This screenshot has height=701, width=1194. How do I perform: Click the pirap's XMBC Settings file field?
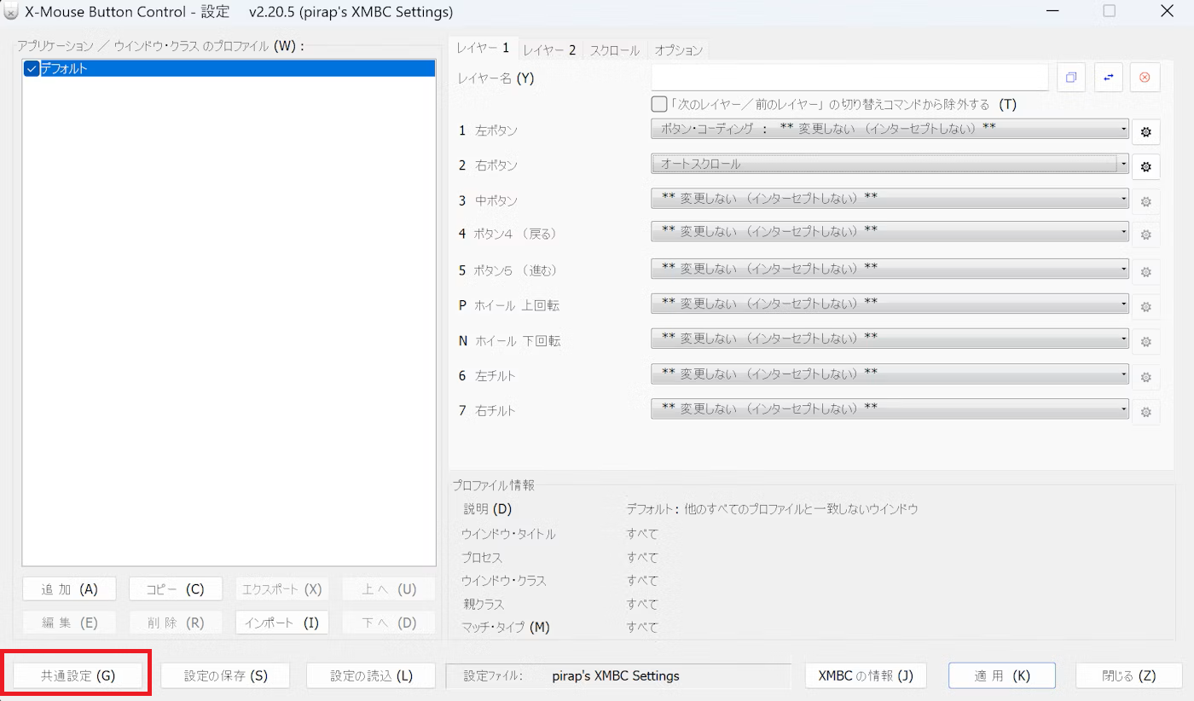pyautogui.click(x=619, y=675)
